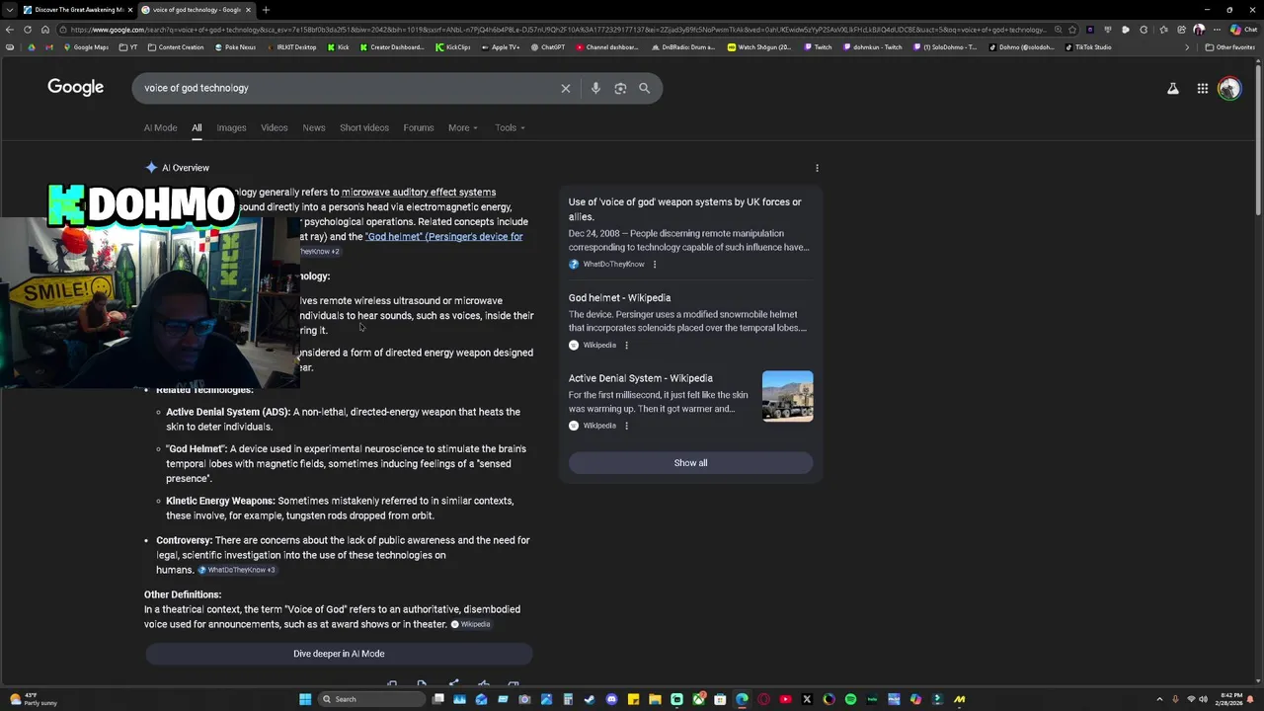Start voice search with the microphone icon

point(595,88)
